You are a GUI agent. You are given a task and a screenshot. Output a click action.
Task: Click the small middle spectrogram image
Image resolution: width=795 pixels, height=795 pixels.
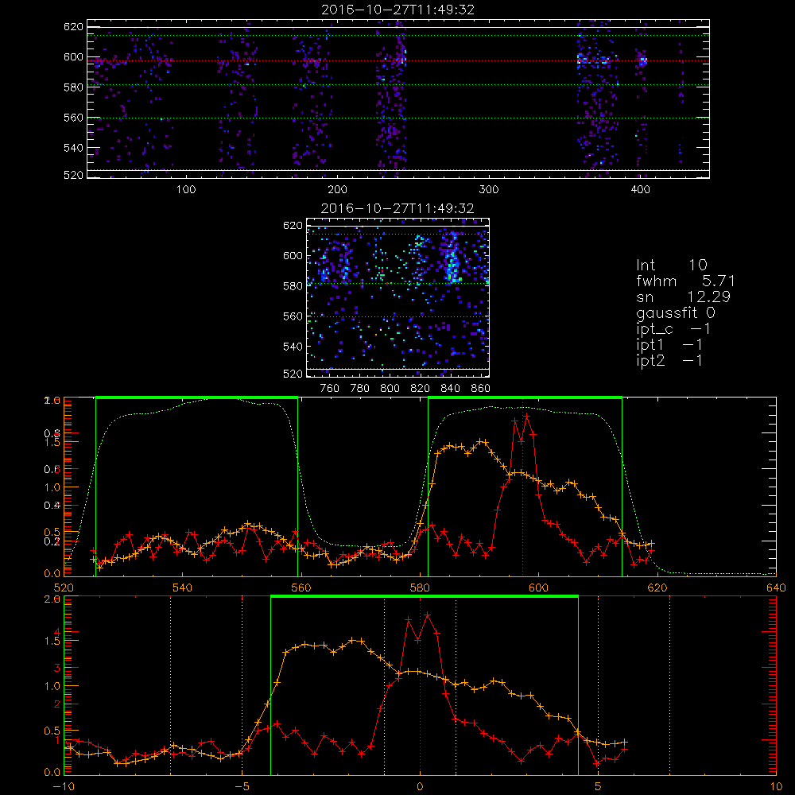398,297
